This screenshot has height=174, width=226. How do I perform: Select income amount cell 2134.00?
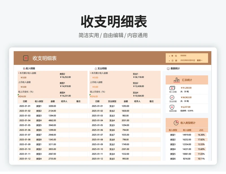[52, 111]
